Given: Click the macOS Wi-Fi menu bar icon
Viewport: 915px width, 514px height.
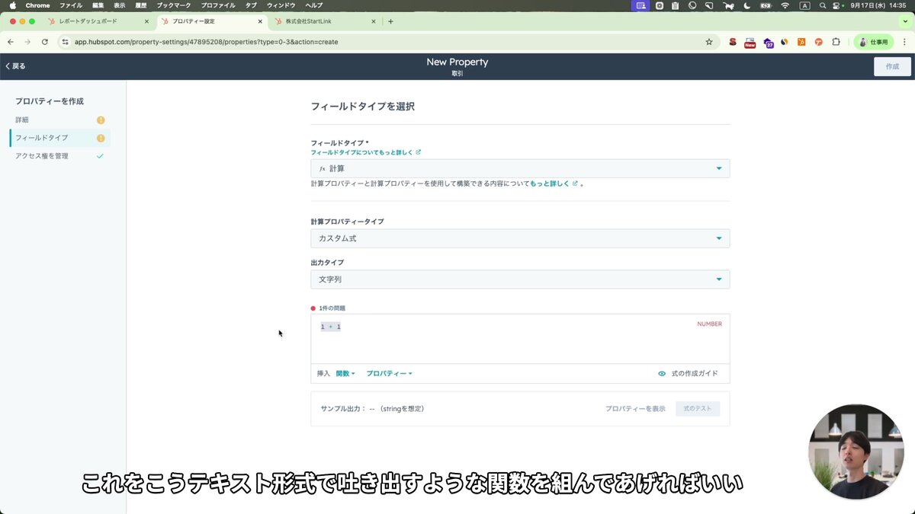Looking at the screenshot, I should (x=785, y=5).
